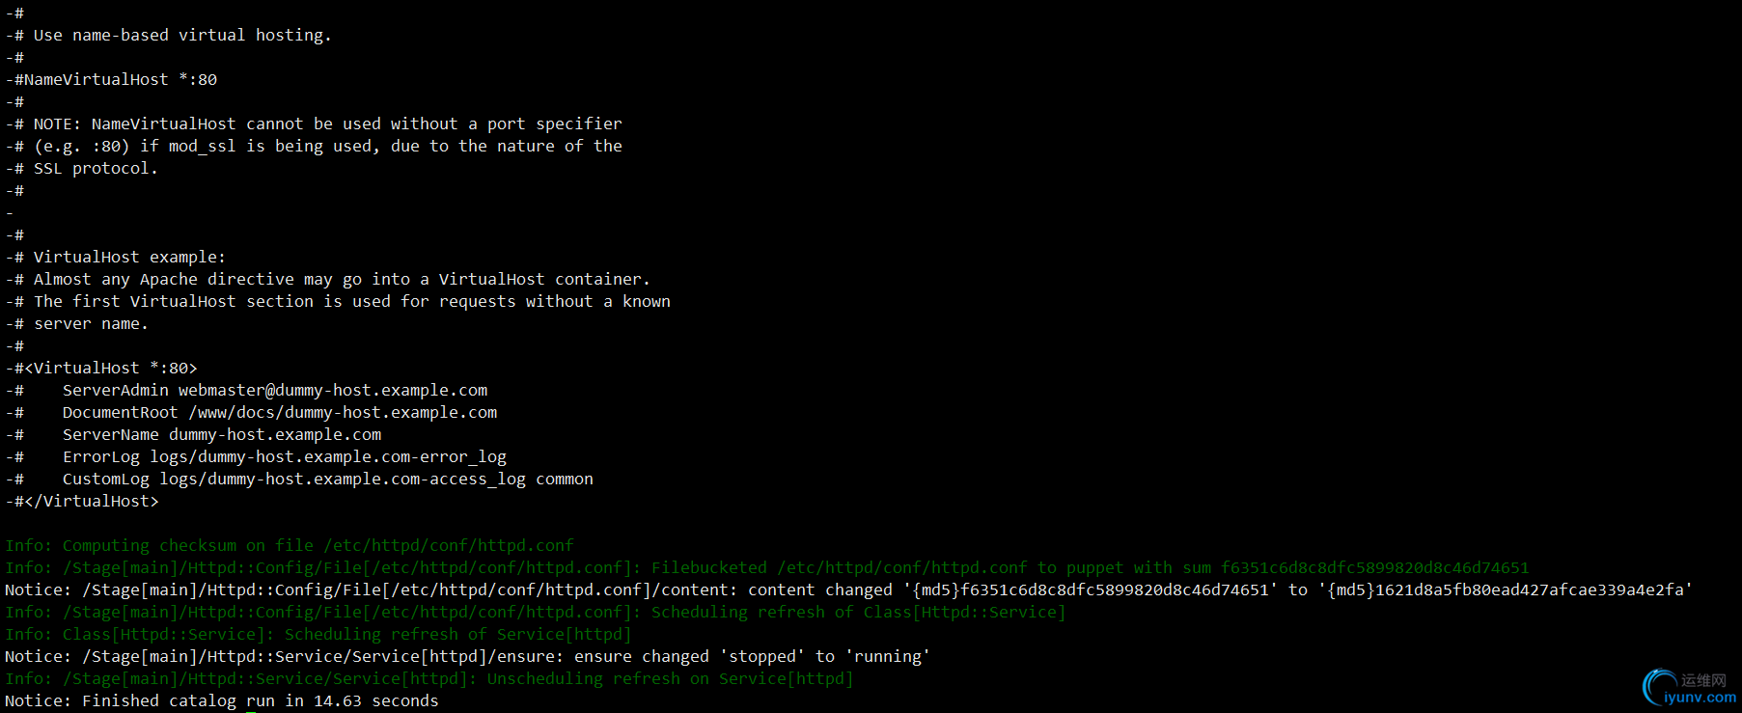Open the iyunv.com watermark link

pos(1700,698)
